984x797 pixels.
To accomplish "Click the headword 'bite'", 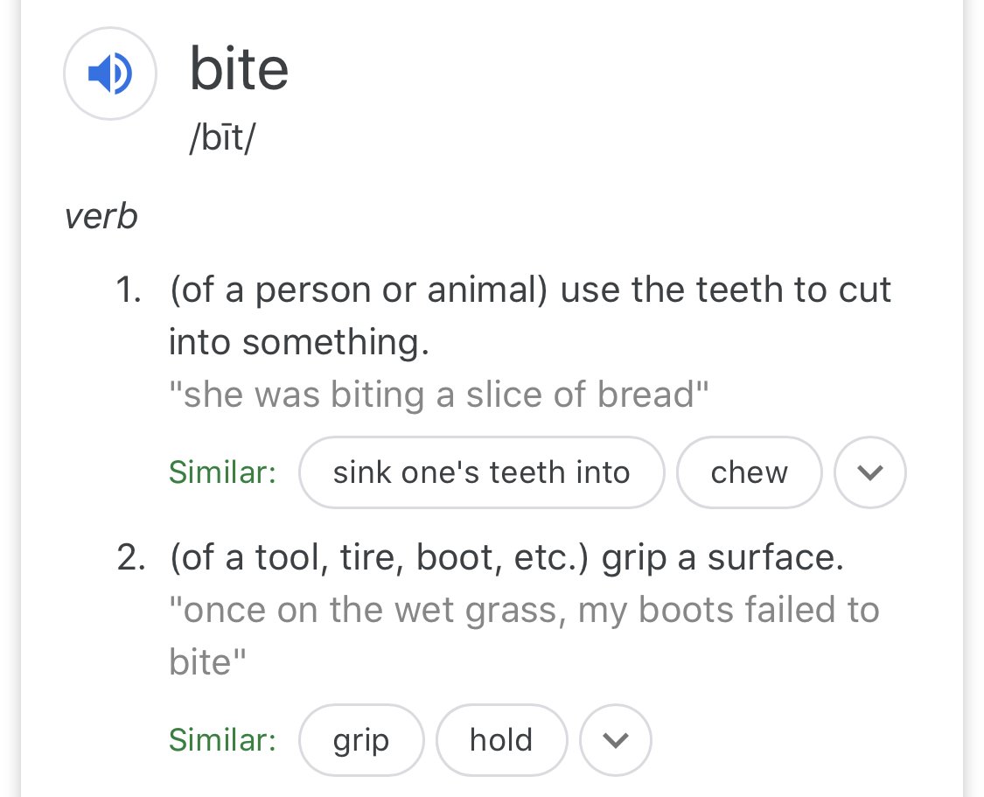I will pyautogui.click(x=239, y=68).
